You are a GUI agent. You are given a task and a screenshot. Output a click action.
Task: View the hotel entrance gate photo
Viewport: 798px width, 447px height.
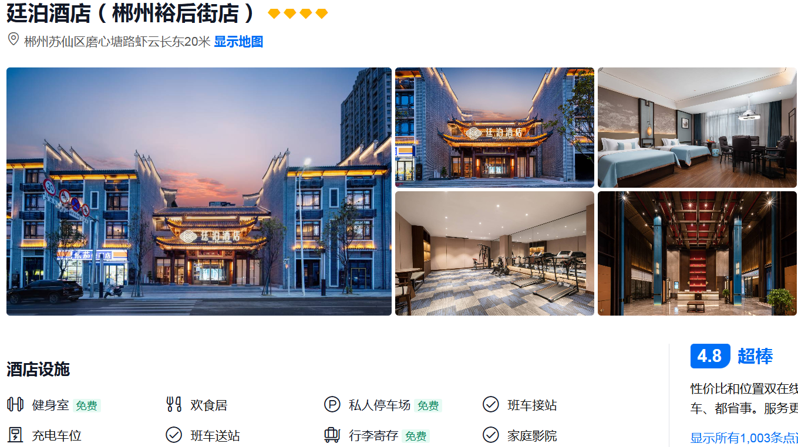pyautogui.click(x=494, y=127)
